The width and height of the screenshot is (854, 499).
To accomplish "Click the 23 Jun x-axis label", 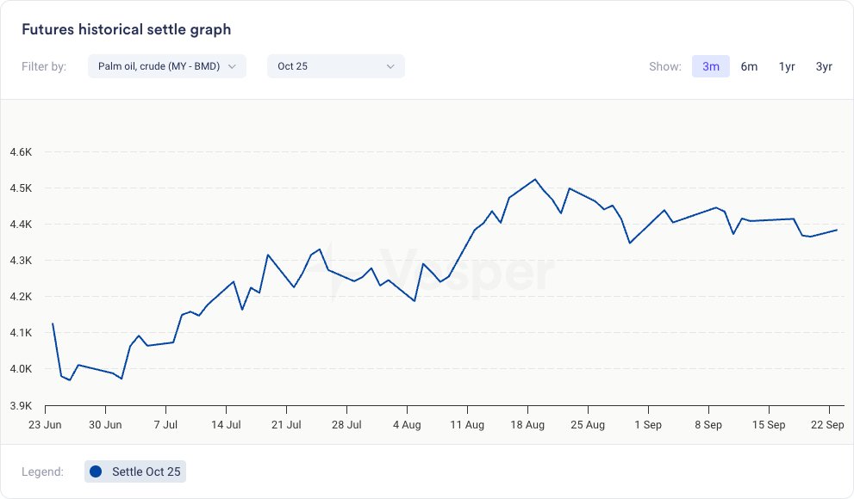I will [44, 424].
